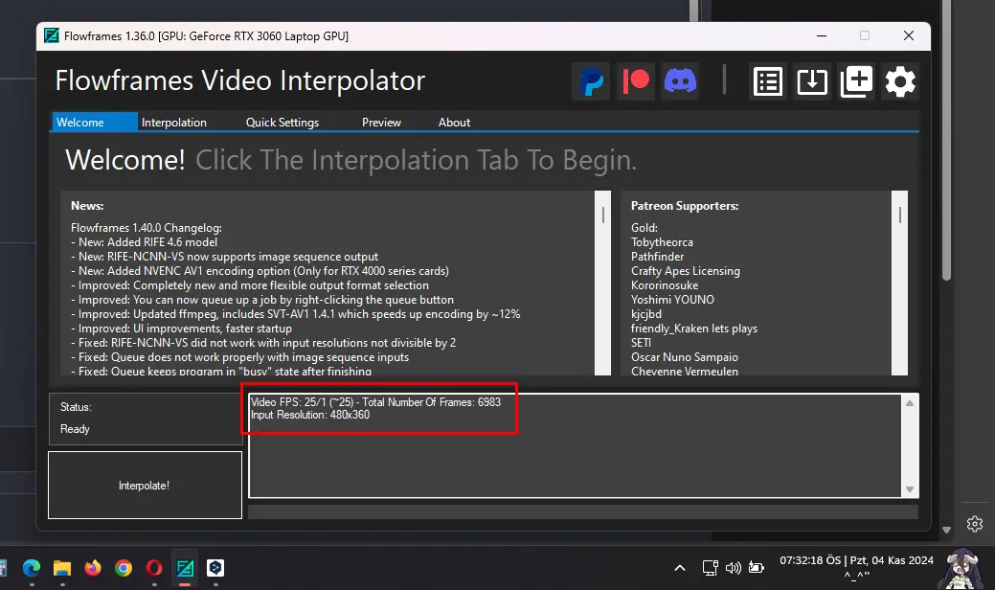995x590 pixels.
Task: Select the 'New: Added RIFE 4.6 model' line
Action: (144, 241)
